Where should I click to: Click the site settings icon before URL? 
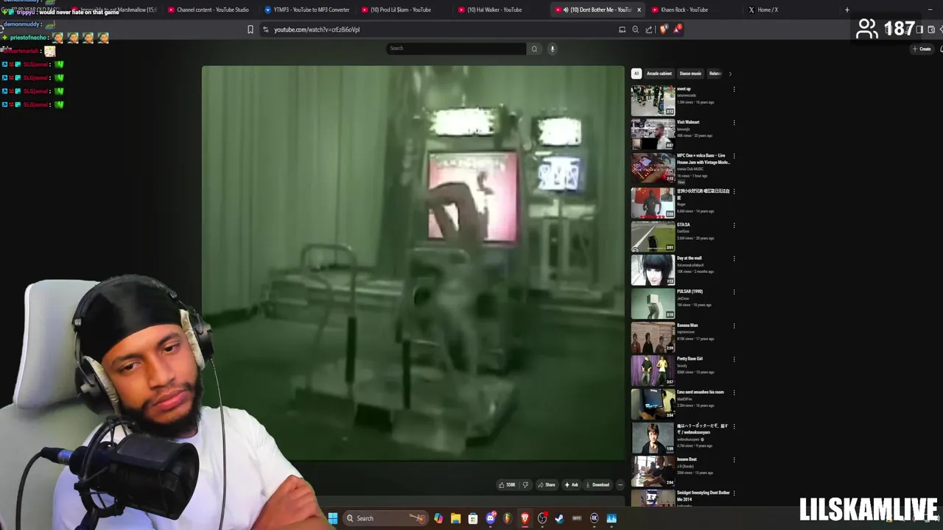pos(265,29)
